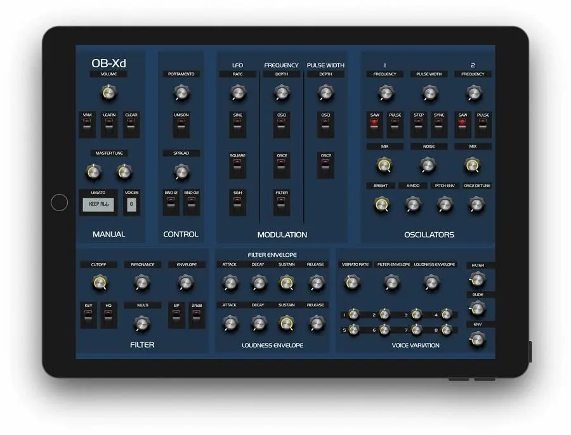Toggle the BND 12 switch

[171, 202]
